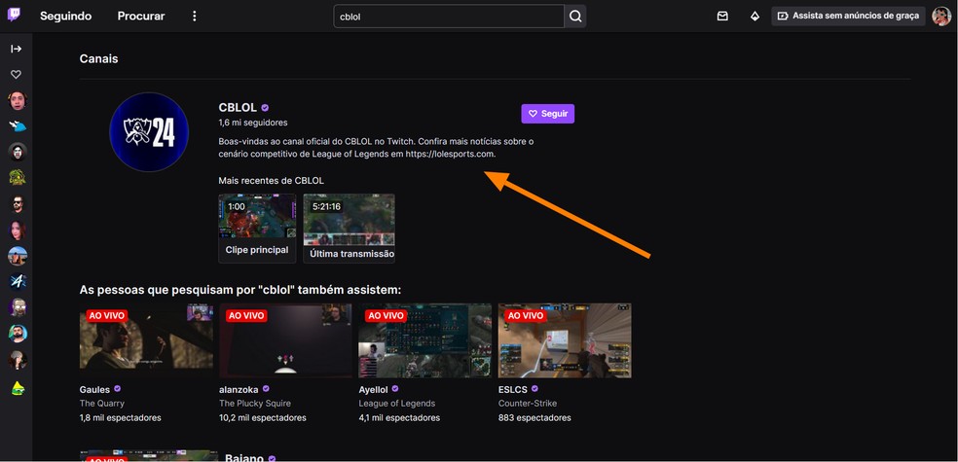Viewport: 958px width, 462px height.
Task: Select the 883 espectadores text
Action: (x=534, y=418)
